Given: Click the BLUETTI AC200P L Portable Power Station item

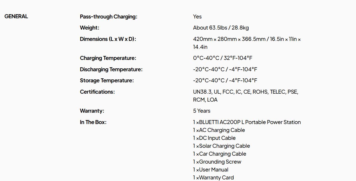Looking at the screenshot, I should 247,122.
